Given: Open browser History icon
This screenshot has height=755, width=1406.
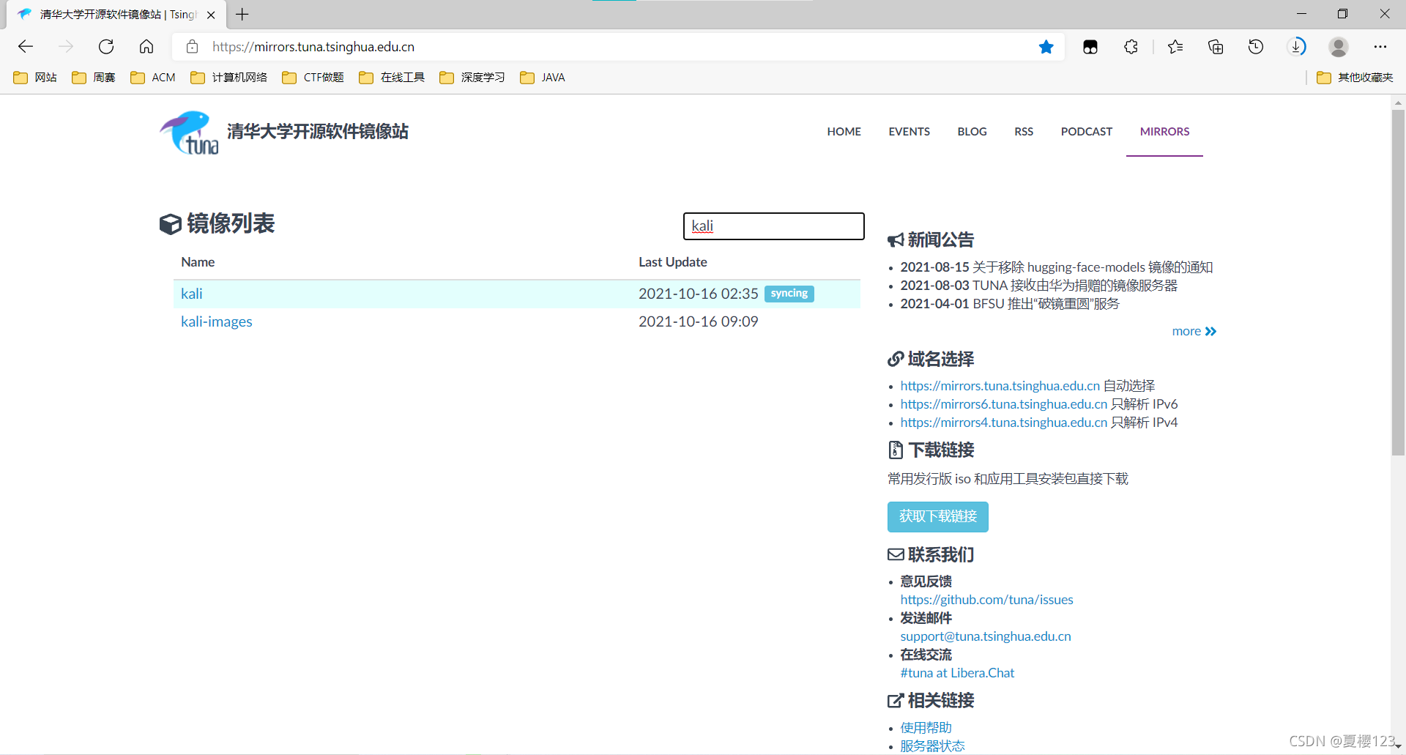Looking at the screenshot, I should click(1256, 47).
